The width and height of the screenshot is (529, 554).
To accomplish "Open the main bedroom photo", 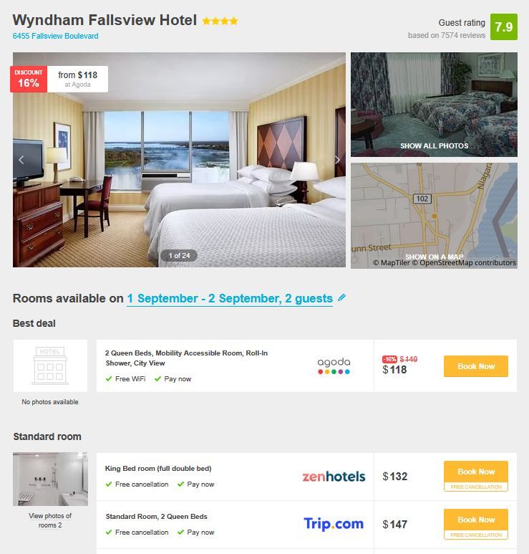I will click(x=179, y=160).
